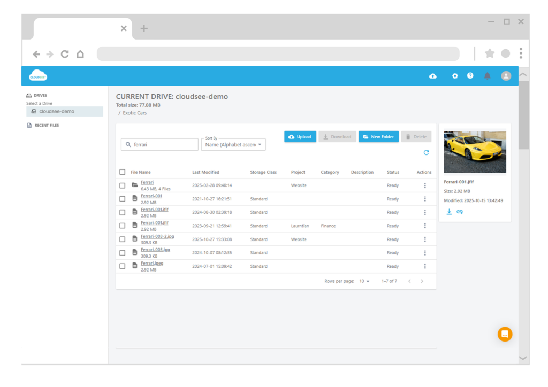The image size is (548, 387).
Task: Open Recent Files in the sidebar
Action: (x=47, y=125)
